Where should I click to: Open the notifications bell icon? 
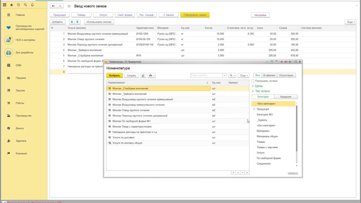coord(32,5)
